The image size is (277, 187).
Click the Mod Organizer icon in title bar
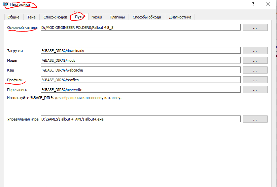(5, 4)
